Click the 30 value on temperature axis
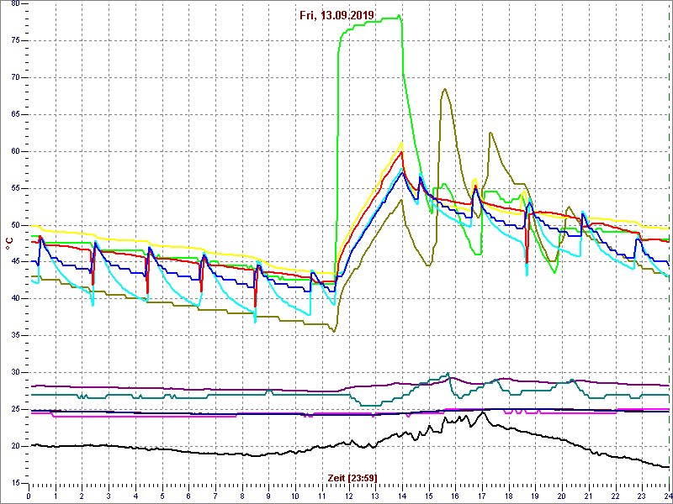The height and width of the screenshot is (504, 673). point(14,372)
